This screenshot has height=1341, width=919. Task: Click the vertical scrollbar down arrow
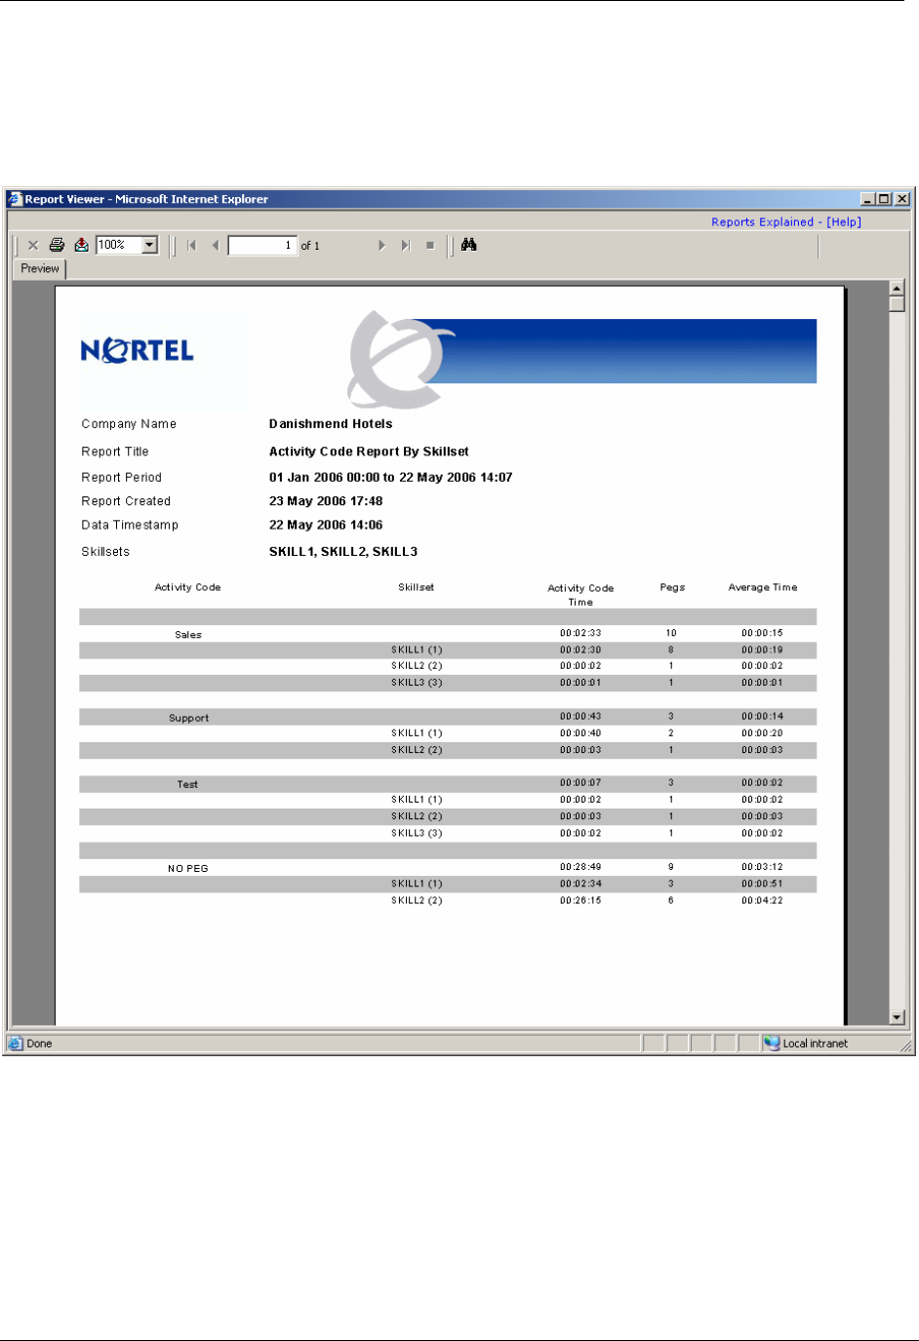click(898, 1017)
